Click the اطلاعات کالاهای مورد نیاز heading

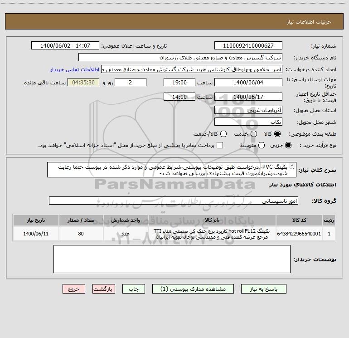tap(302, 185)
